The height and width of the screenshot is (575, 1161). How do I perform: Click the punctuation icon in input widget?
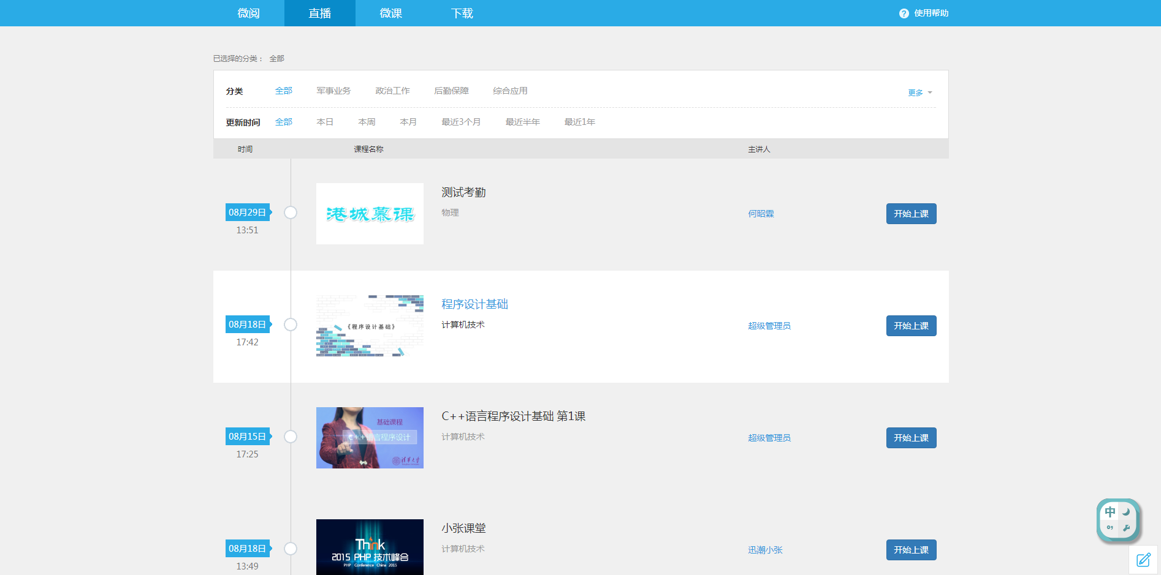coord(1110,528)
